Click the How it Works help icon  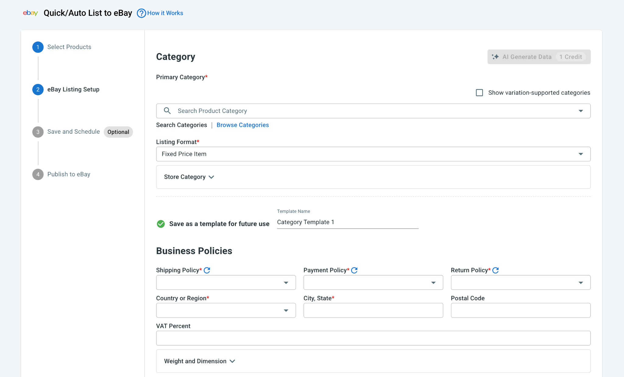tap(141, 13)
